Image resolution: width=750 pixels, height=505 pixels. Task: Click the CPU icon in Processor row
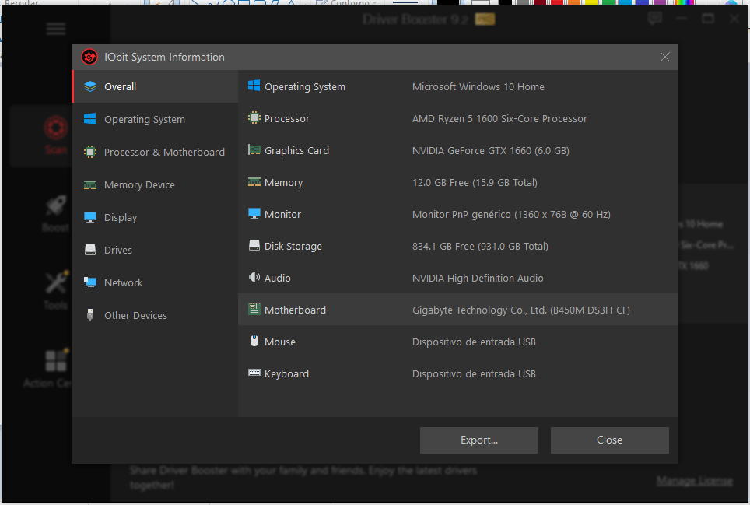pyautogui.click(x=254, y=117)
